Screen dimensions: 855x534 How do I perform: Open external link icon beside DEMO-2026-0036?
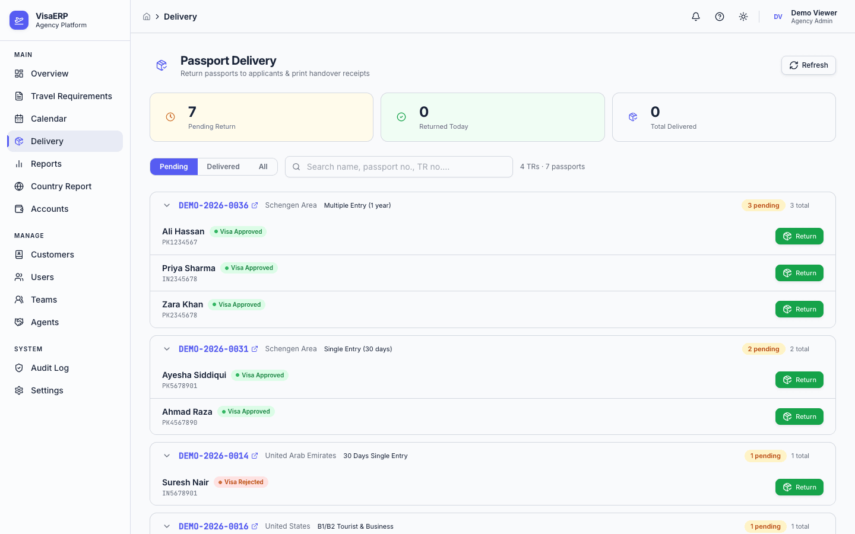(255, 205)
